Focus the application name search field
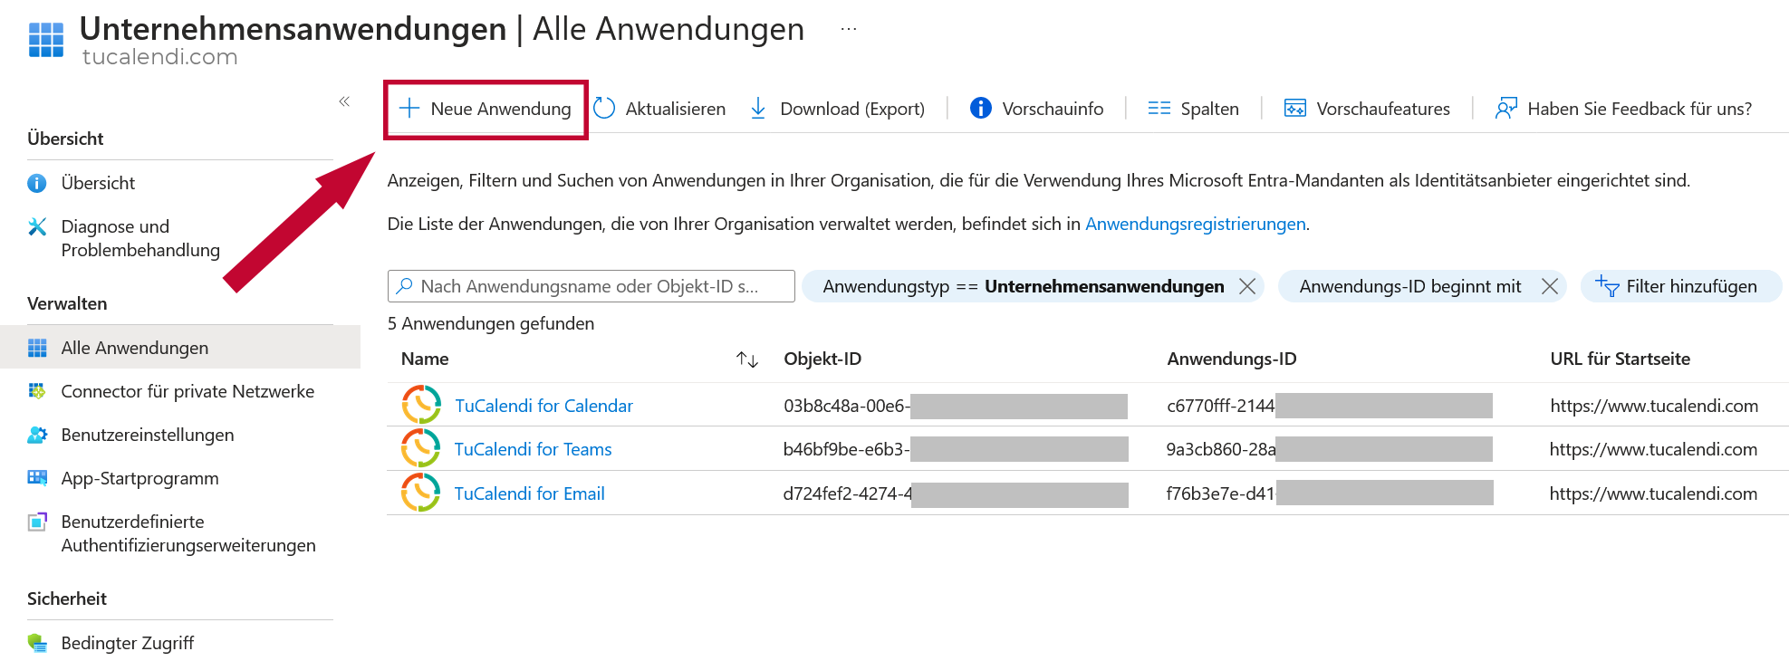Screen dimensions: 1789x661 click(x=591, y=286)
